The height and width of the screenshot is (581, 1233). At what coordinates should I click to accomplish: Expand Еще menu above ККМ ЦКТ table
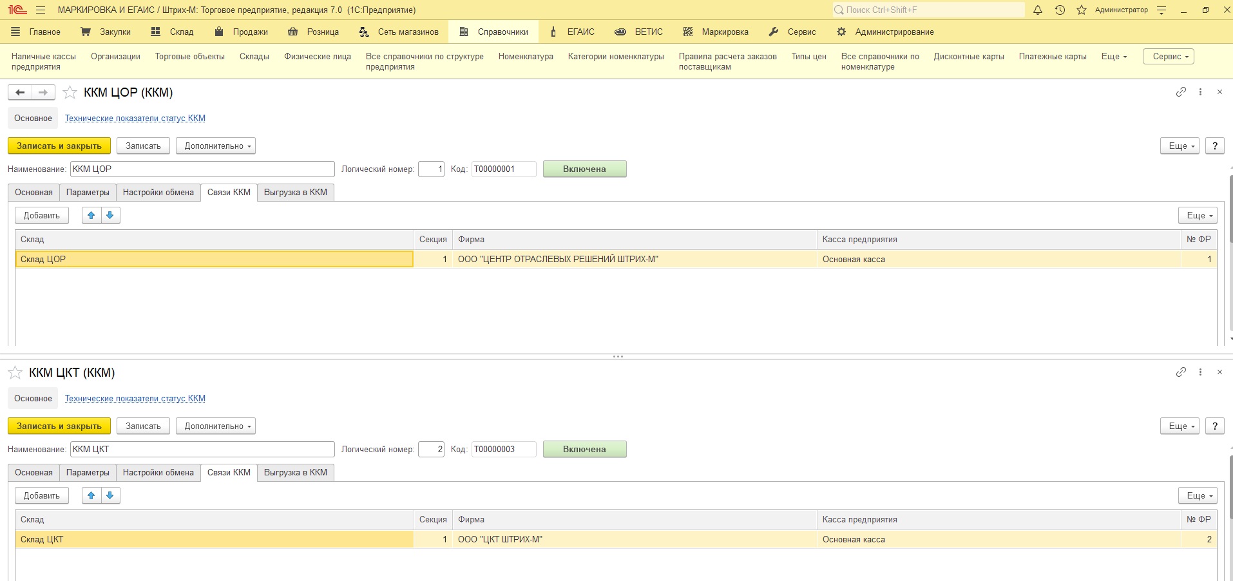point(1198,496)
